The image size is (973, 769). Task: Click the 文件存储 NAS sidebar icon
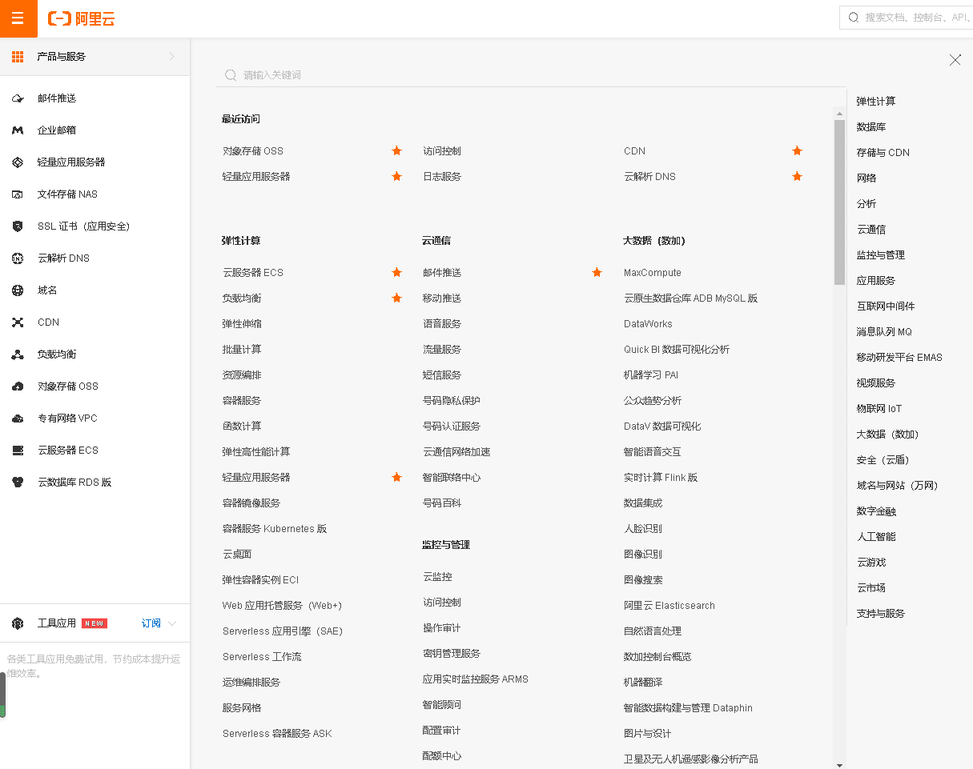[x=18, y=194]
